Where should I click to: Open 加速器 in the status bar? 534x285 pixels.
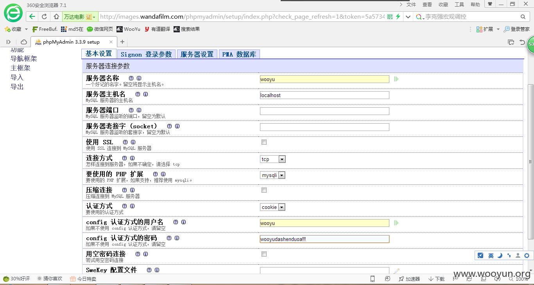pos(409,279)
